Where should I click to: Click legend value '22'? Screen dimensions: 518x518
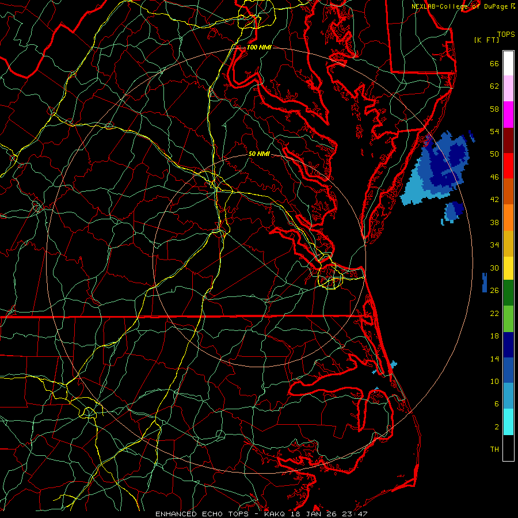(x=494, y=313)
